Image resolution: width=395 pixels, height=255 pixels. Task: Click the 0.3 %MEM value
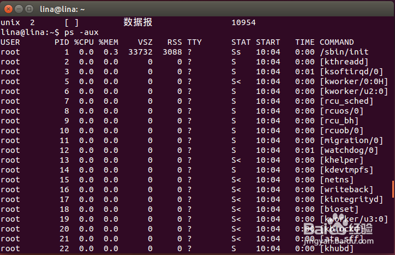pyautogui.click(x=111, y=52)
